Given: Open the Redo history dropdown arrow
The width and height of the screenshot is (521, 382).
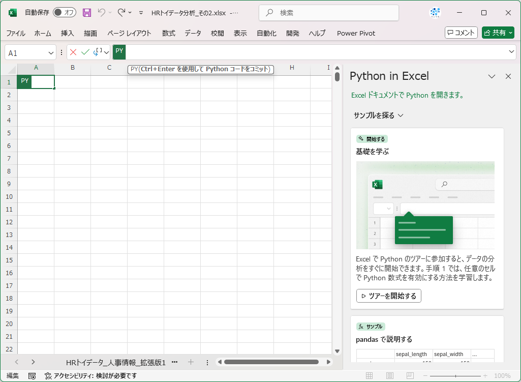Looking at the screenshot, I should (130, 13).
